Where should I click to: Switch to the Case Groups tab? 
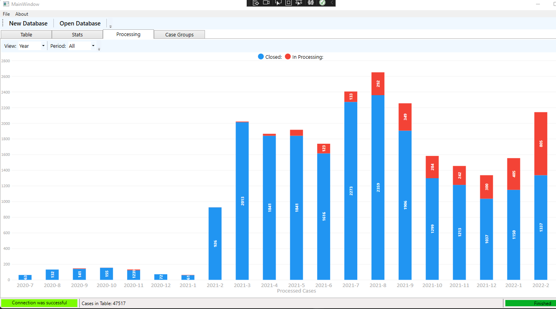coord(179,34)
